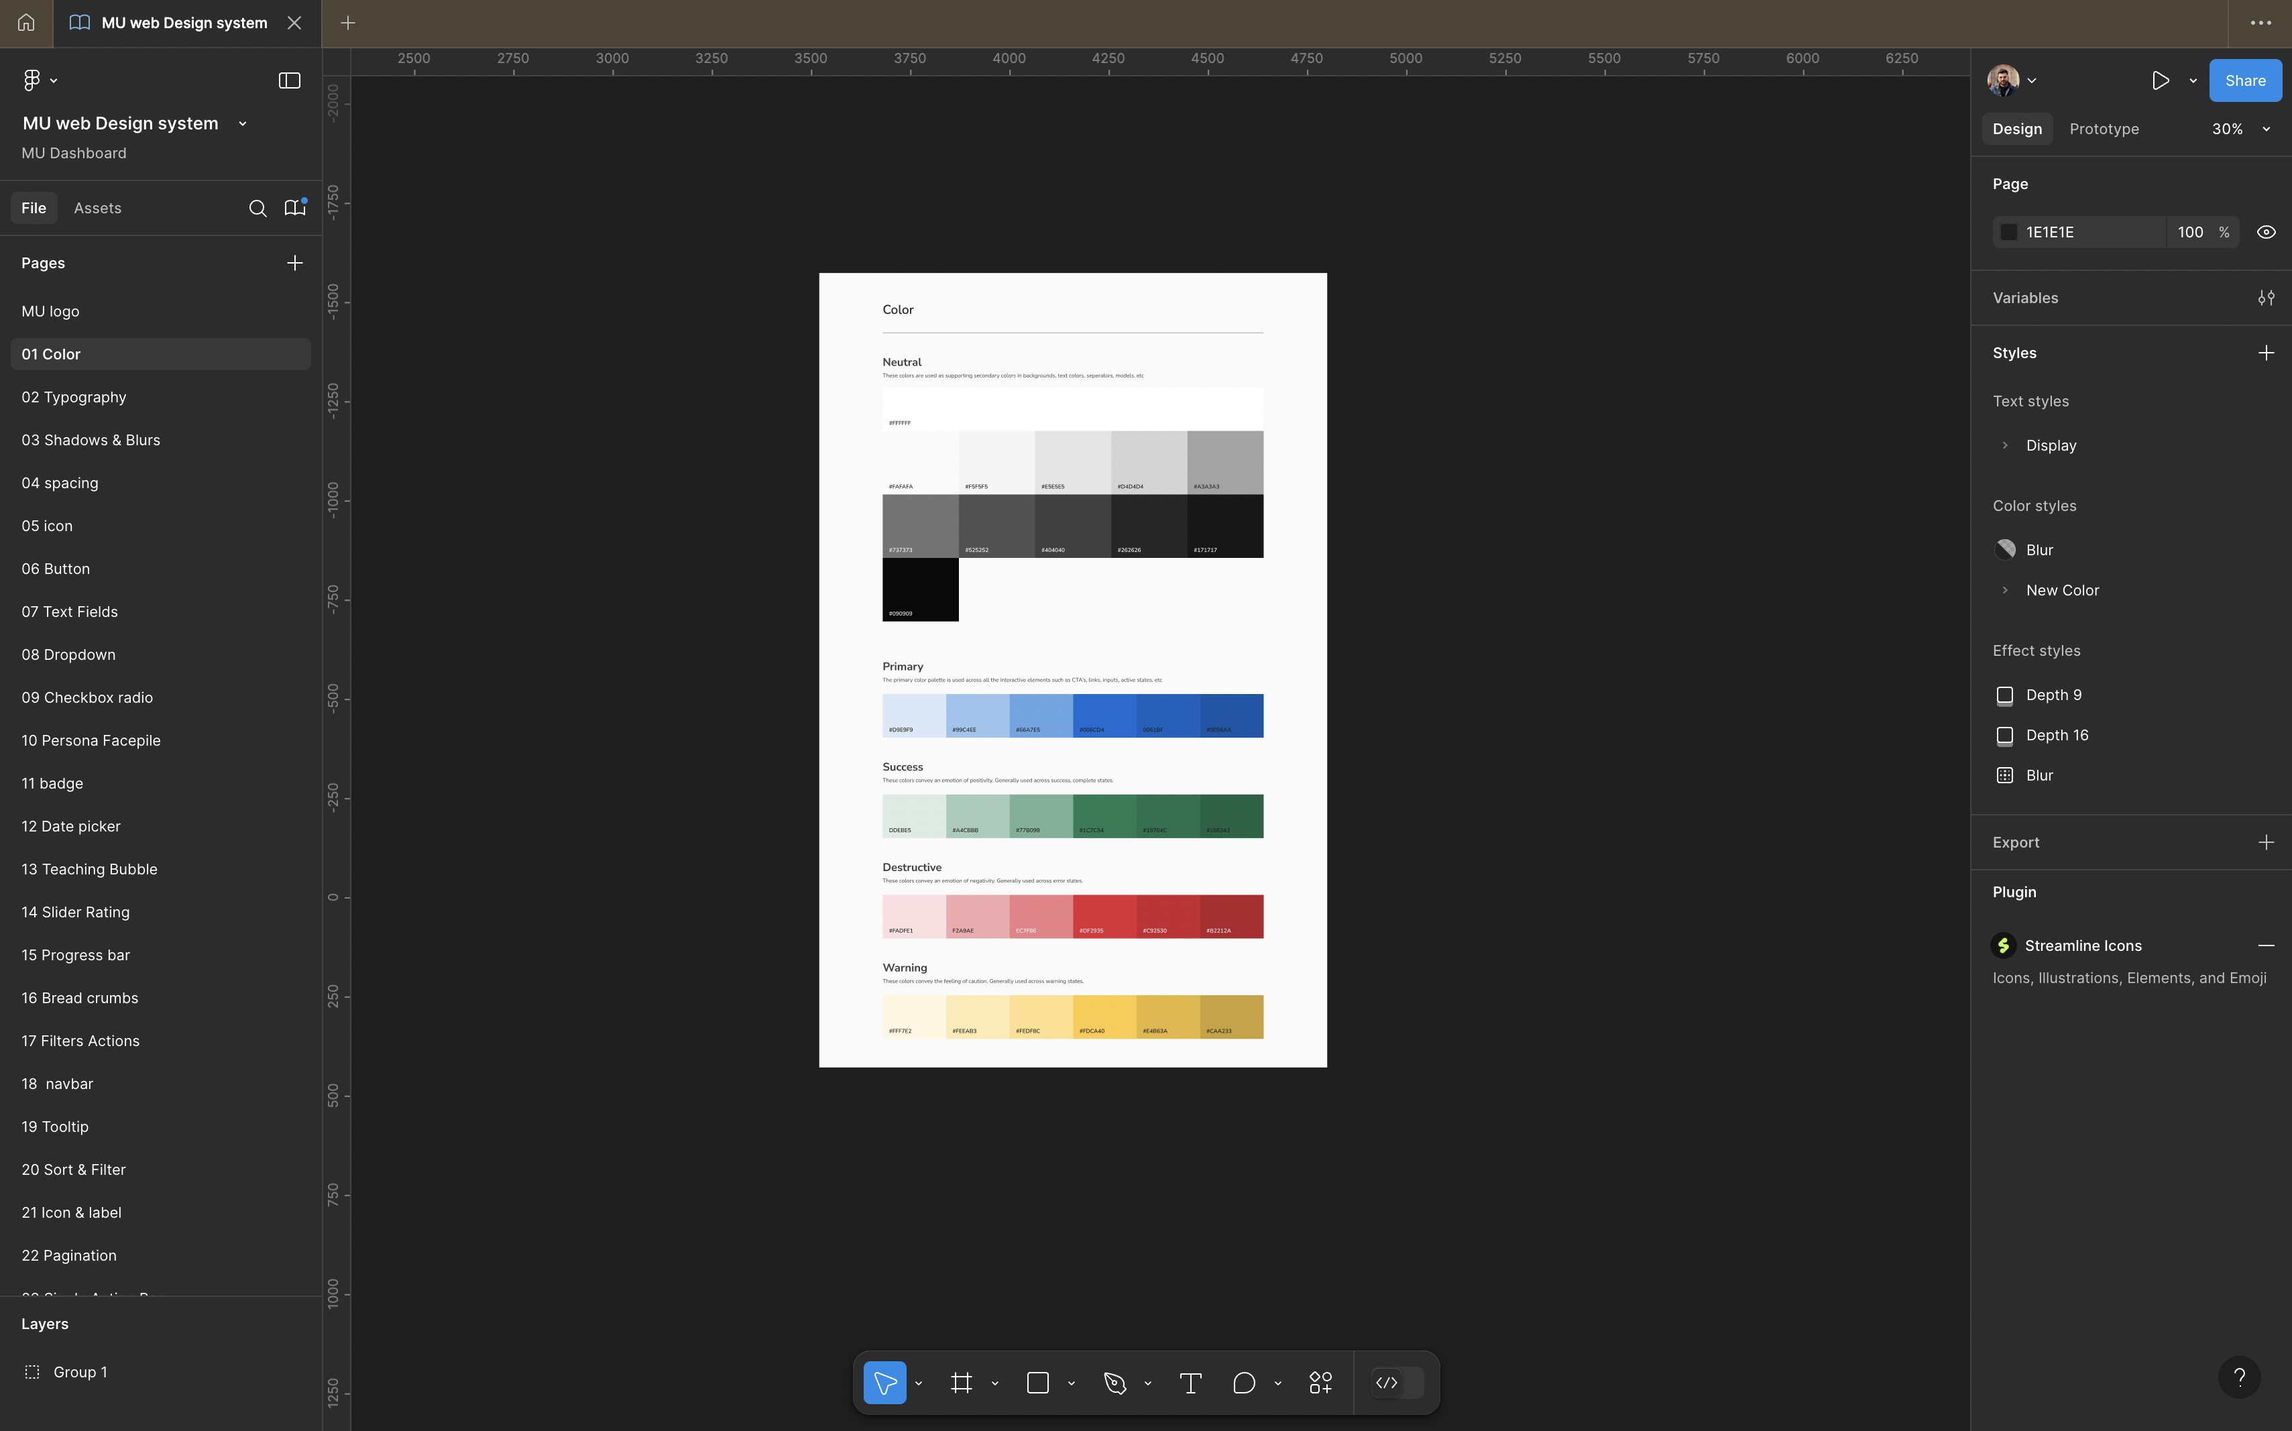Switch to the Assets tab
Screen dimensions: 2292x1431
97,209
